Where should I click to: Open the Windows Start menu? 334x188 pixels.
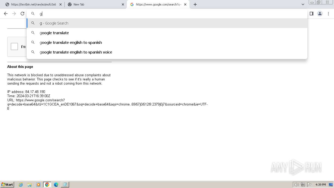pyautogui.click(x=7, y=185)
